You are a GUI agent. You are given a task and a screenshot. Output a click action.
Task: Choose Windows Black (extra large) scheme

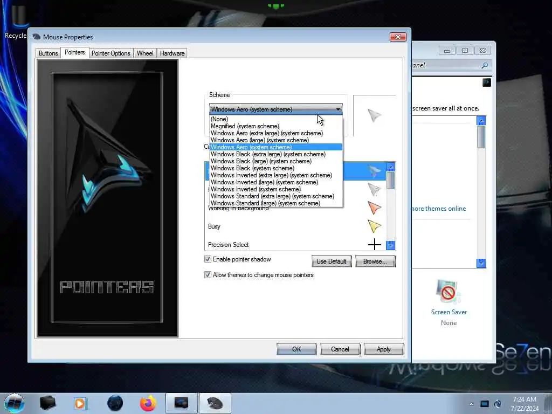pos(276,154)
